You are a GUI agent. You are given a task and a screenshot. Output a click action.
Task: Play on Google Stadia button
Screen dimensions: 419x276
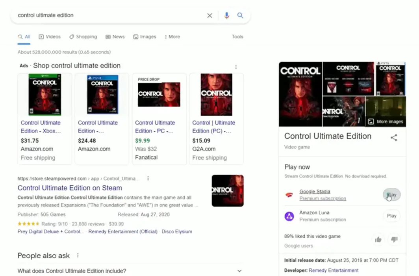(x=391, y=195)
